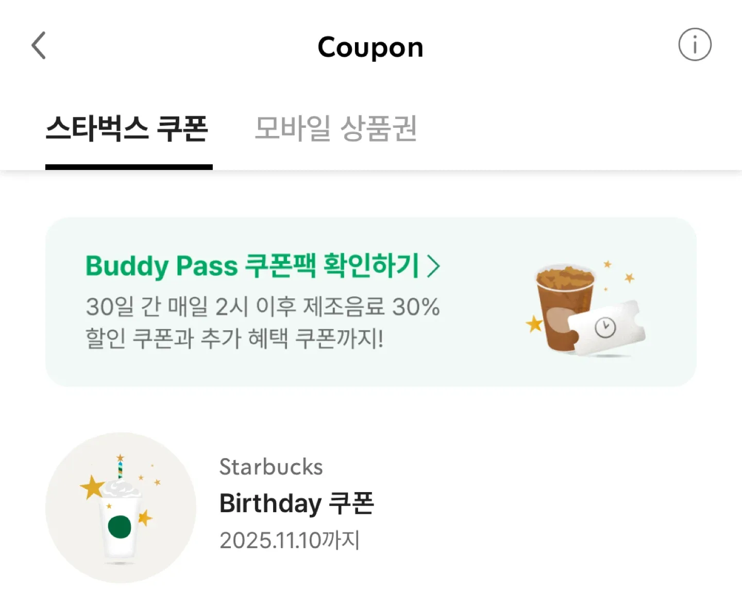The height and width of the screenshot is (609, 742).
Task: Open the Birthday 쿠폰 title
Action: (297, 503)
